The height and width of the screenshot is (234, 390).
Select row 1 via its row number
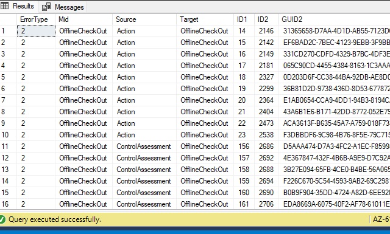coord(8,31)
